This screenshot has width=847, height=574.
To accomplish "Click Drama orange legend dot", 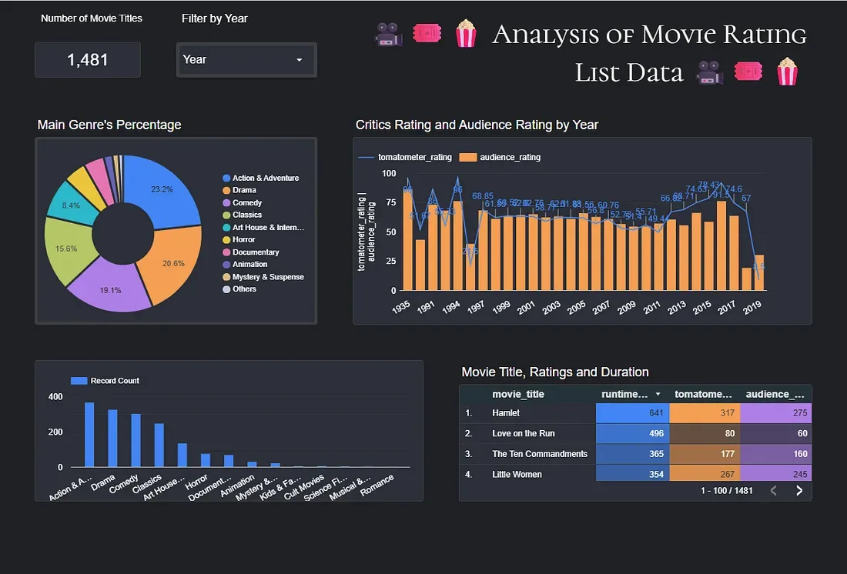I will (226, 190).
